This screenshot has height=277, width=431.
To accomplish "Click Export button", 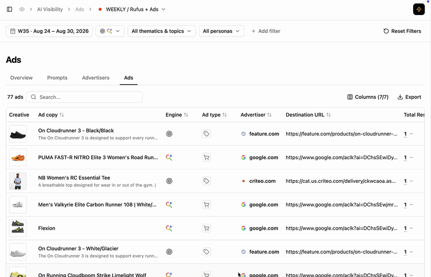I will pyautogui.click(x=409, y=97).
